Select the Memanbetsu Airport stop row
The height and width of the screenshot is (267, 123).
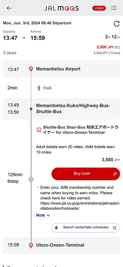61,69
